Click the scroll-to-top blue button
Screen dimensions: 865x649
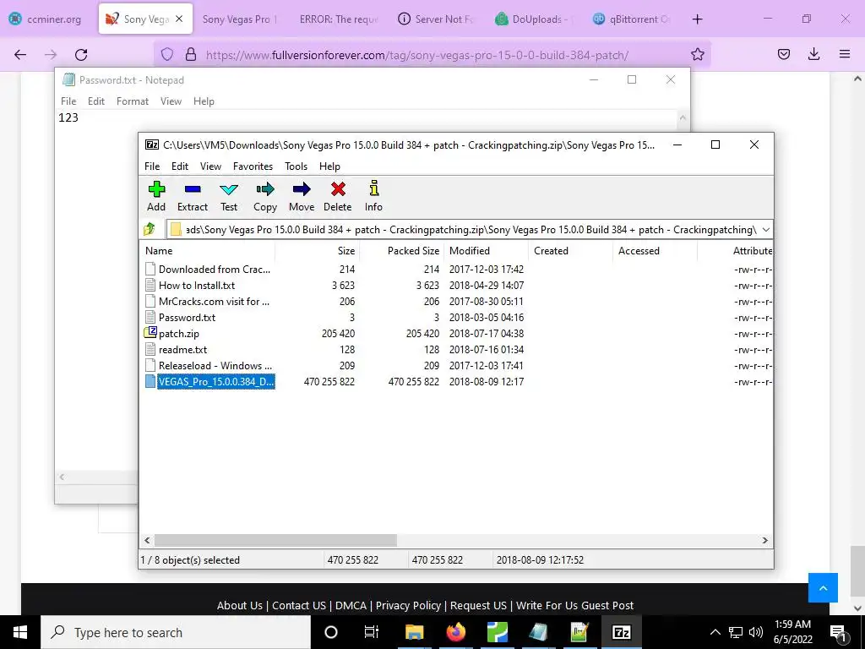(x=823, y=588)
